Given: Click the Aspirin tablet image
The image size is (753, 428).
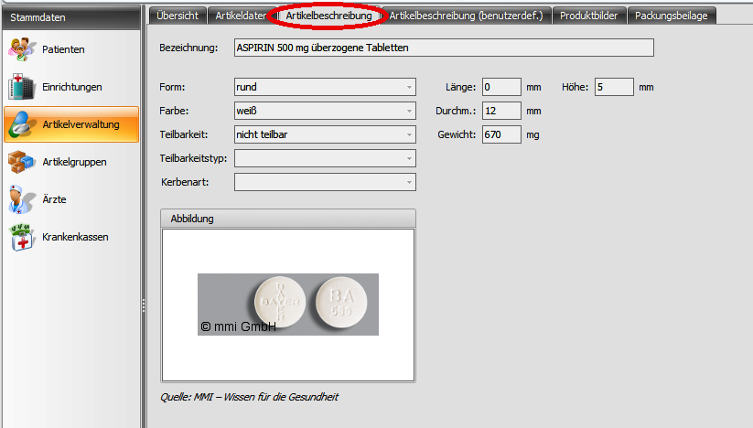Looking at the screenshot, I should (x=288, y=305).
